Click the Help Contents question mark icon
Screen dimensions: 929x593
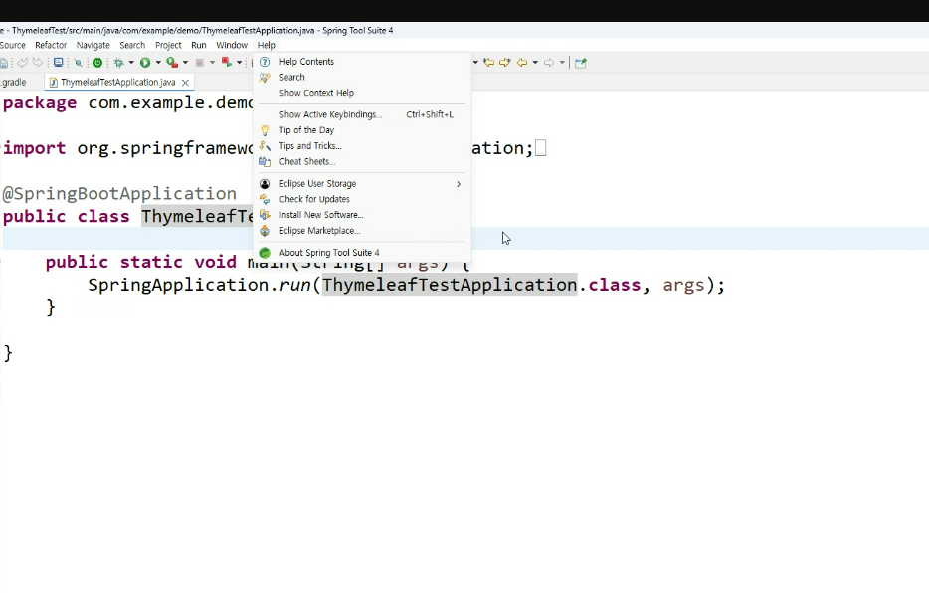coord(265,62)
